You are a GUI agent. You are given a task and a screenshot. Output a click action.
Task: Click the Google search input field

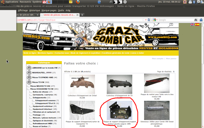click(x=176, y=20)
